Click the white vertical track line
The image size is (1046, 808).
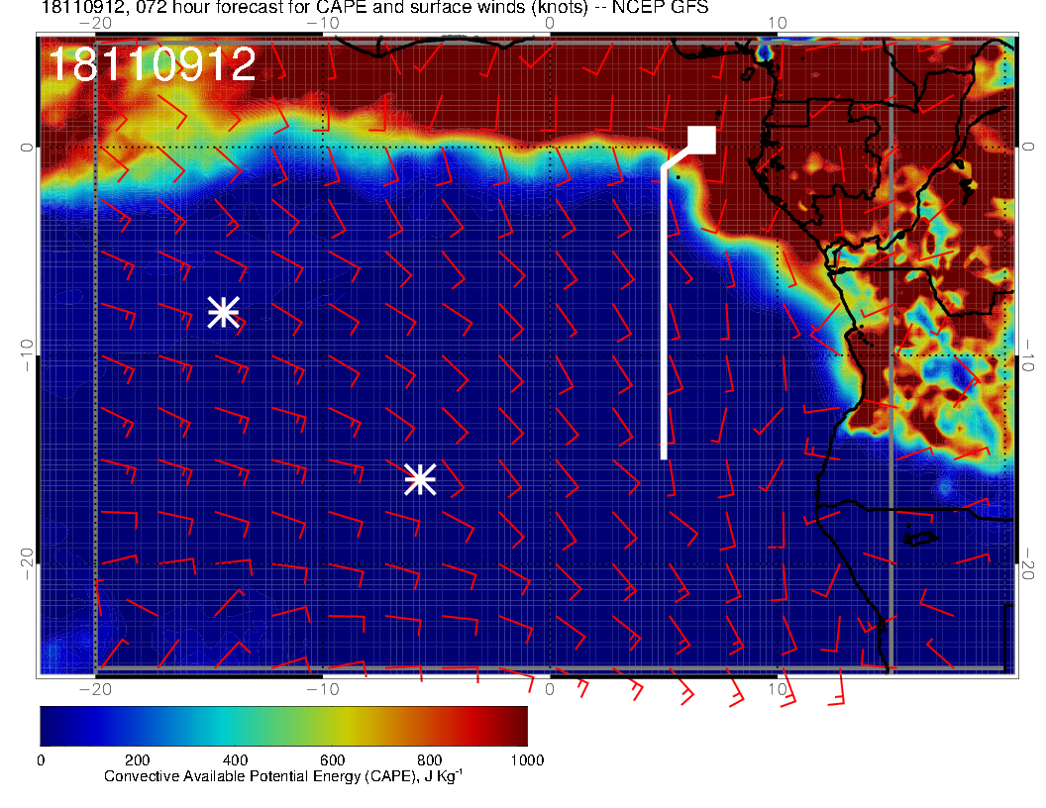click(664, 317)
